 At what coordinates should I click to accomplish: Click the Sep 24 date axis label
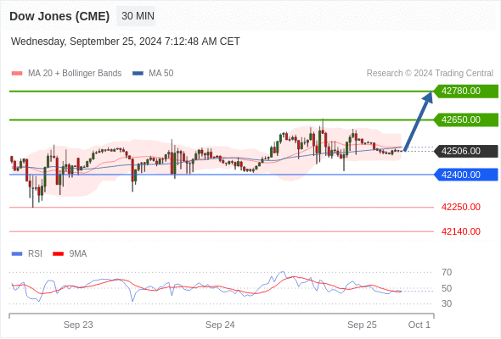coord(220,325)
